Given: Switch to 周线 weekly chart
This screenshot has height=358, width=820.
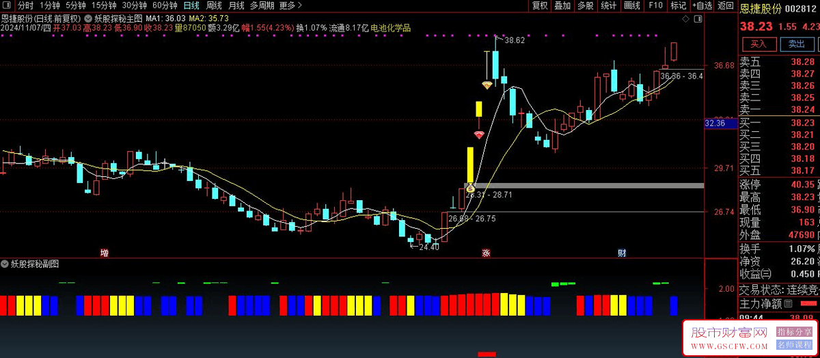Looking at the screenshot, I should (214, 5).
